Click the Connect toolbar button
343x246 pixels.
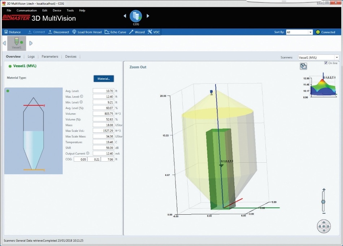[x=36, y=32]
